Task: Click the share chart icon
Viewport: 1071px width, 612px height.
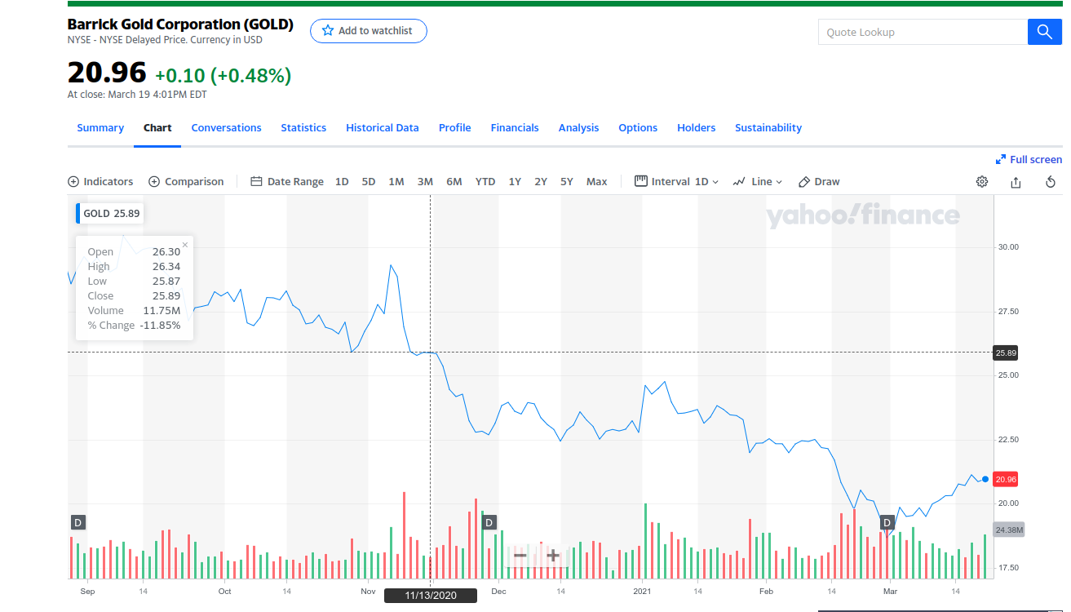Action: [1016, 182]
